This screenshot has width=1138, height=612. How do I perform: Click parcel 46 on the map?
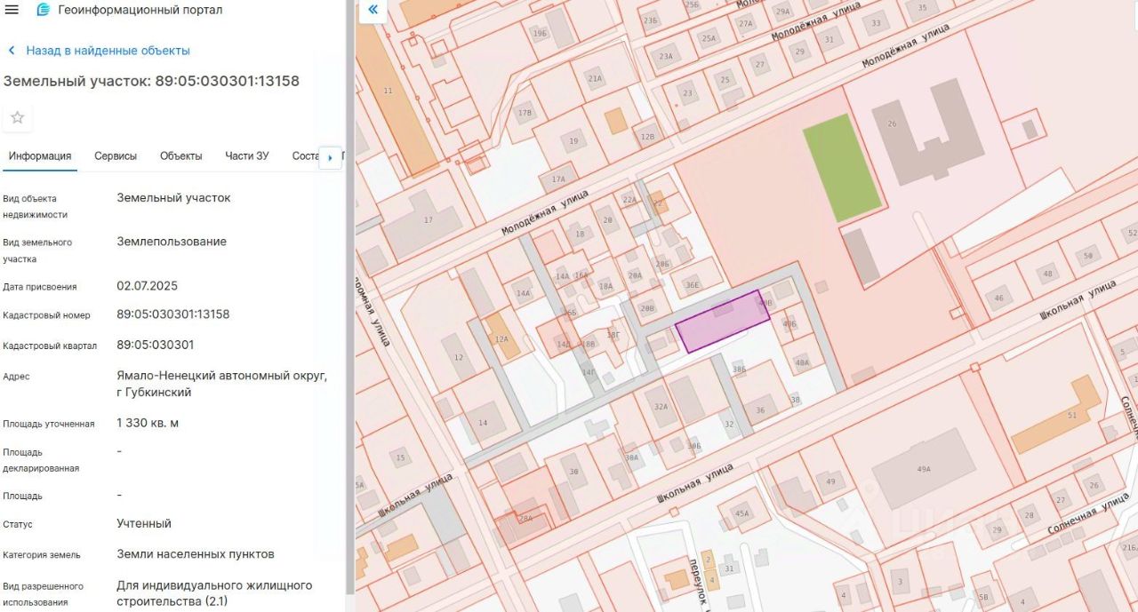998,298
